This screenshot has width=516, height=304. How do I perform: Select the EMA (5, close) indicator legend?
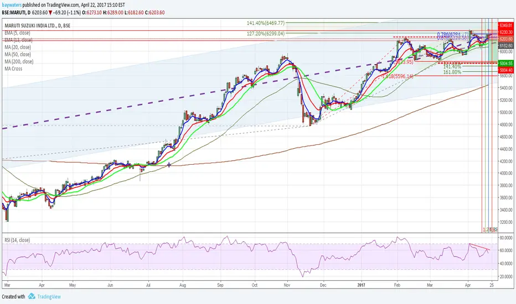[x=18, y=33]
